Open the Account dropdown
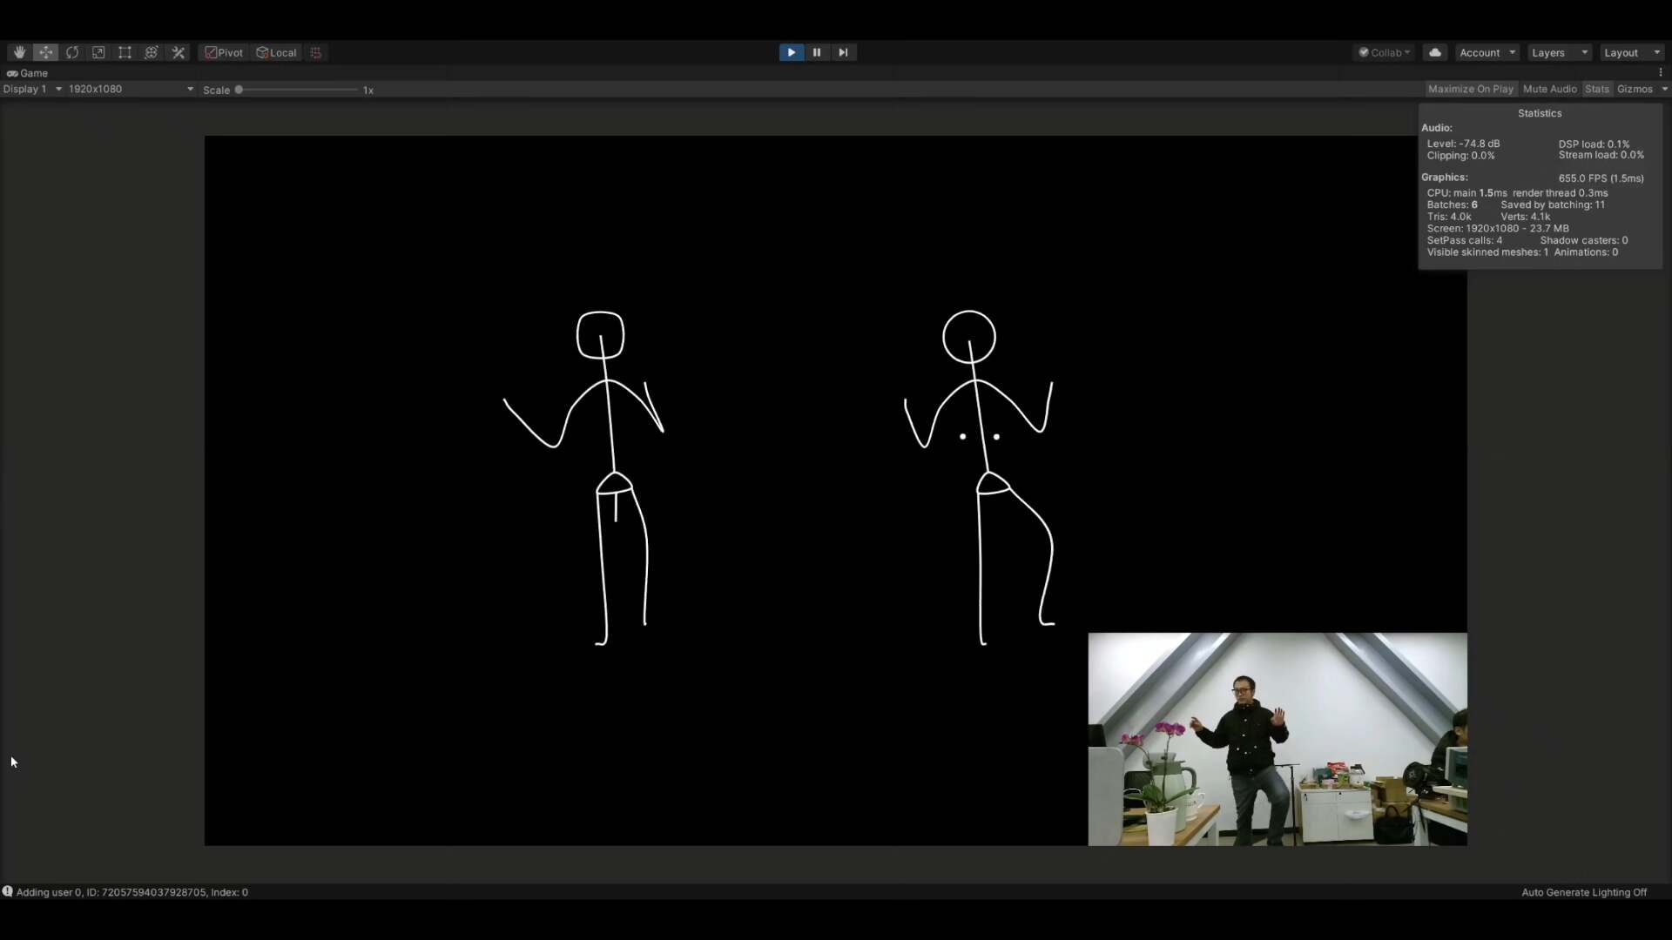1672x940 pixels. click(x=1487, y=52)
